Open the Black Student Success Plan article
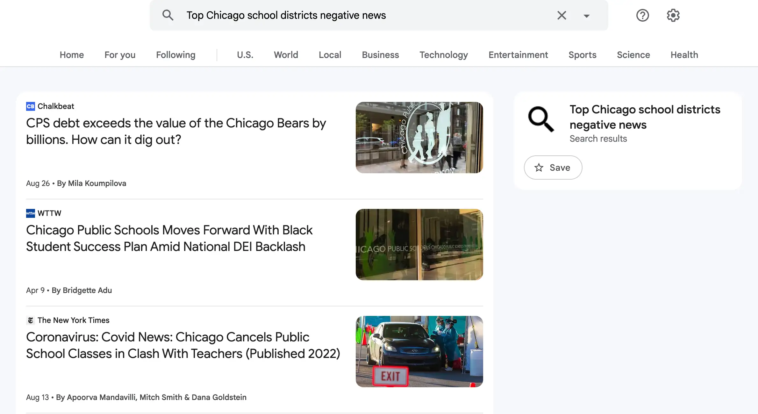758x414 pixels. 169,238
